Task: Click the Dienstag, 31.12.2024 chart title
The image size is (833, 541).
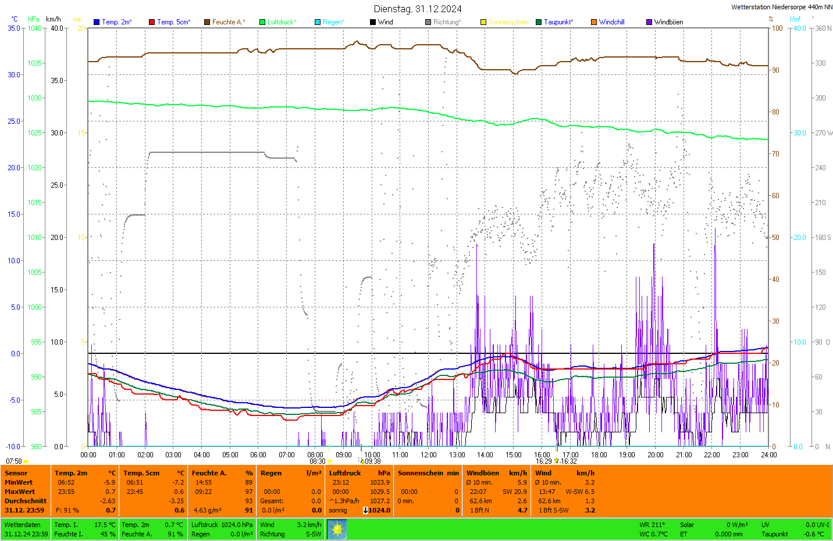Action: pos(418,9)
